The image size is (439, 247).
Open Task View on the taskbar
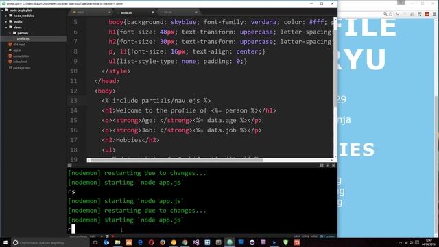click(95, 242)
